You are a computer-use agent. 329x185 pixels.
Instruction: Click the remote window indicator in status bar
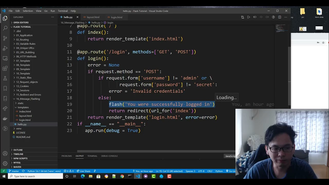(4, 171)
